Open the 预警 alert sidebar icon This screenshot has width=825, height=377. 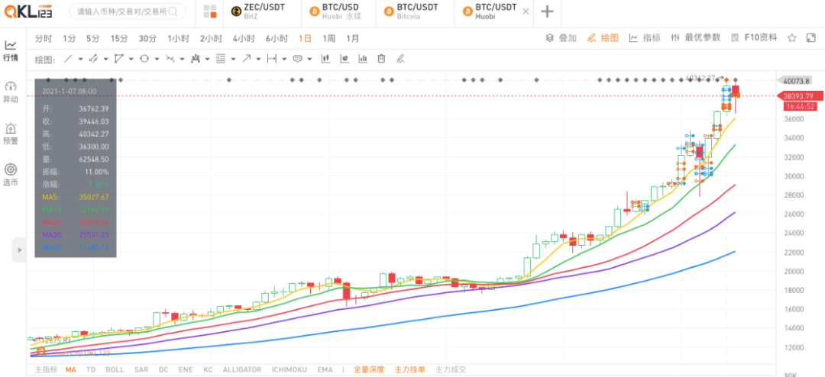tap(11, 134)
